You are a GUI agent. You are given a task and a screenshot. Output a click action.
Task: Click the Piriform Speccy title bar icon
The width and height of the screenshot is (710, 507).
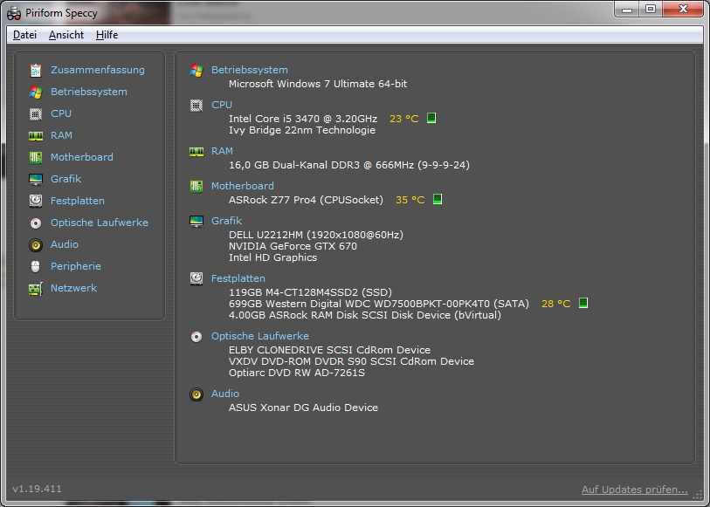pos(14,13)
